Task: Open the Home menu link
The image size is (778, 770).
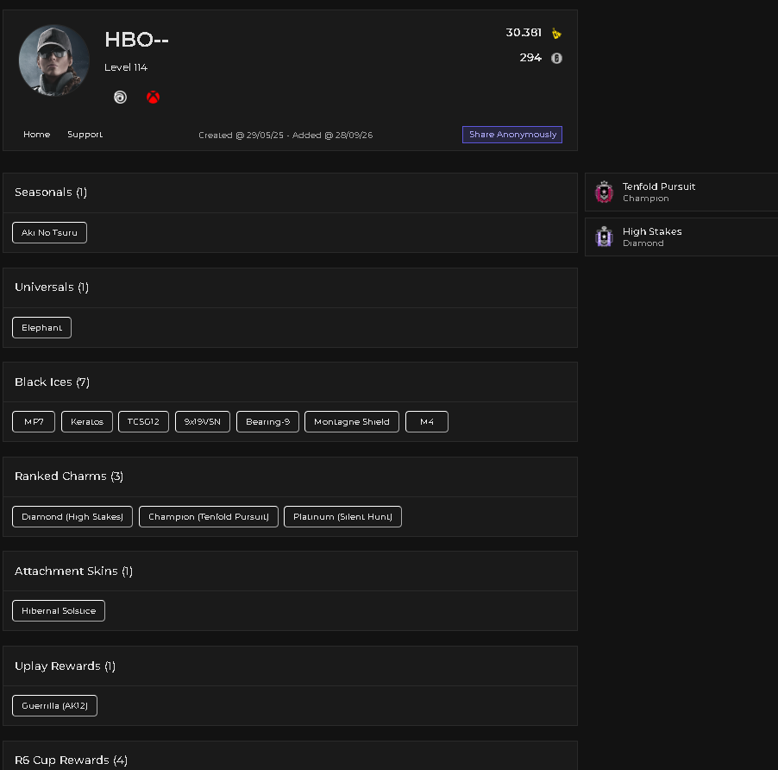Action: (x=37, y=135)
